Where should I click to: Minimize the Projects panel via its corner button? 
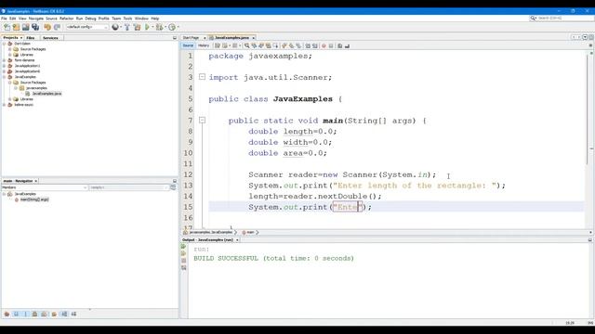coord(175,38)
